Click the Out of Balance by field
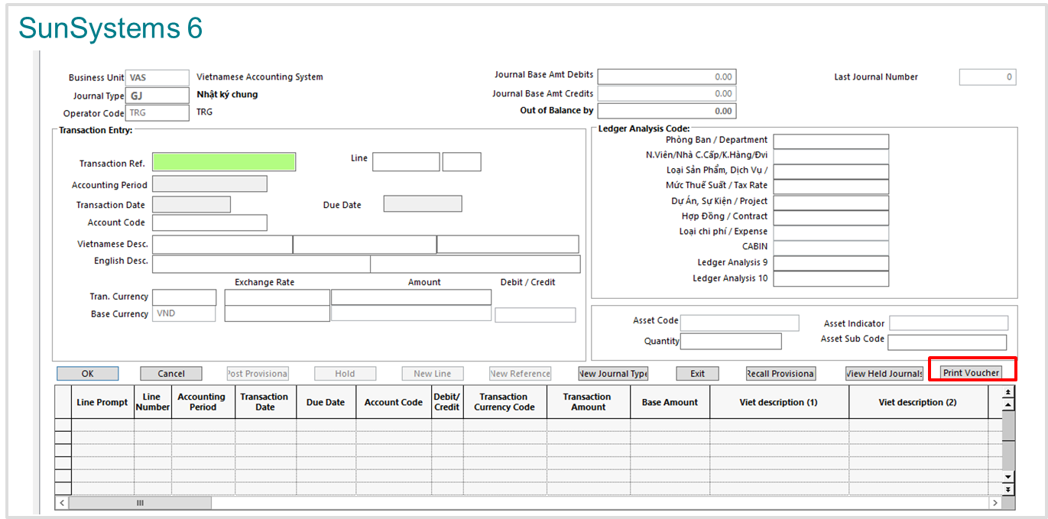1048x519 pixels. [666, 111]
